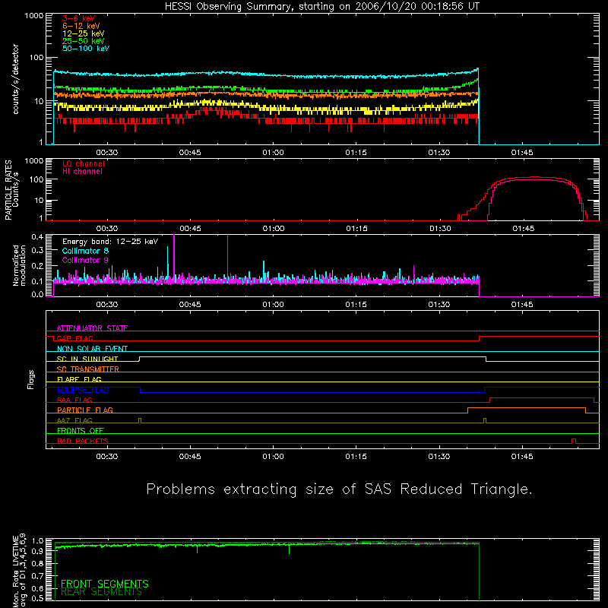Click the HESSI Observing Summary title text
The image size is (608, 608).
click(x=321, y=7)
